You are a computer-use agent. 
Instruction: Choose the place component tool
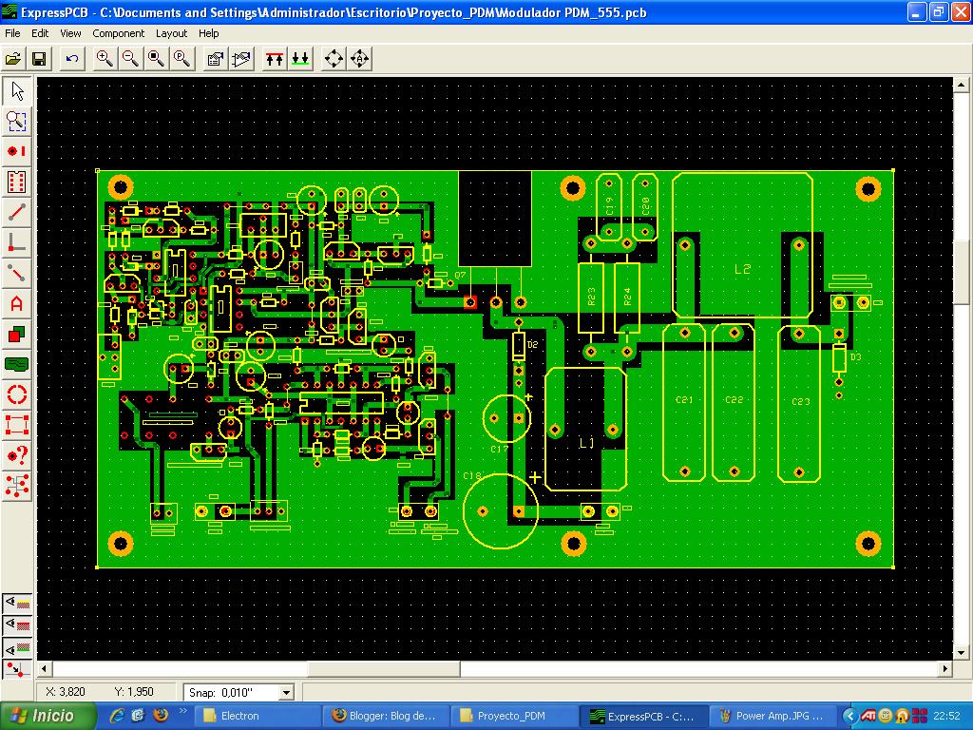tap(15, 182)
